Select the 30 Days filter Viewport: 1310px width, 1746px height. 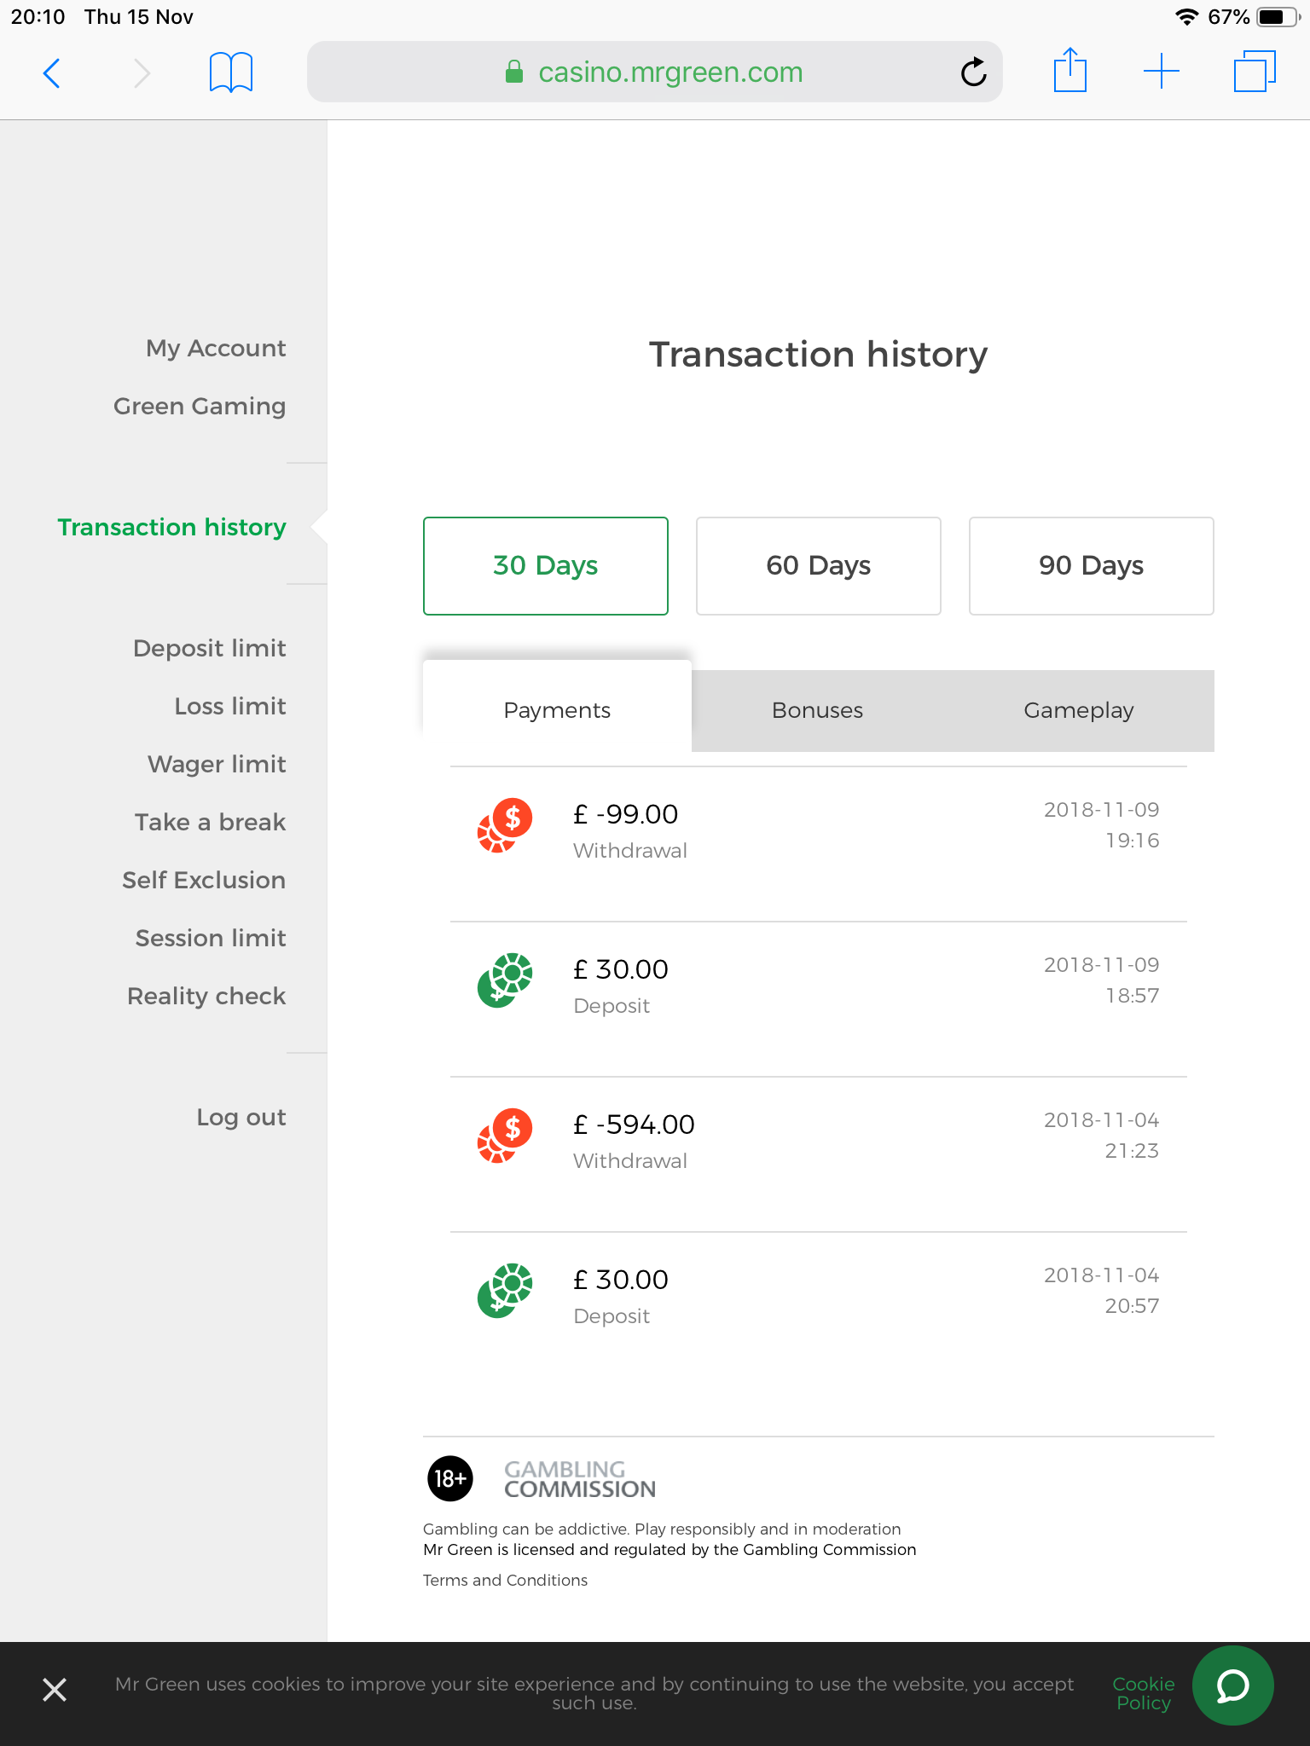(545, 565)
